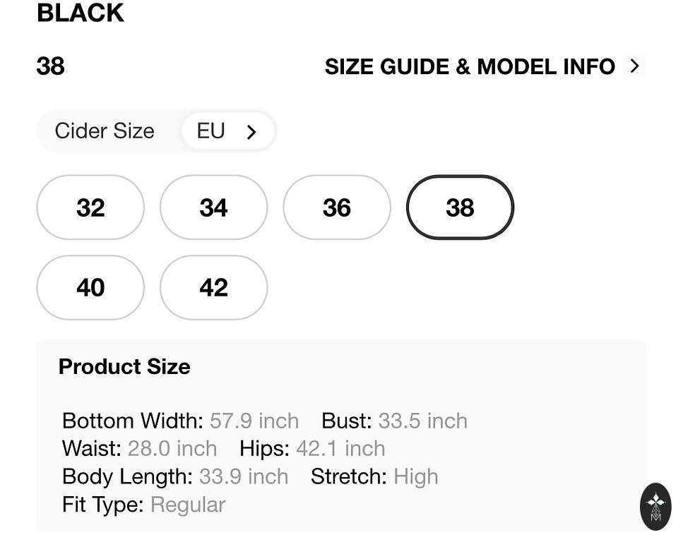Screen dimensions: 683x542
Task: Click the BLACK color name label
Action: click(81, 13)
